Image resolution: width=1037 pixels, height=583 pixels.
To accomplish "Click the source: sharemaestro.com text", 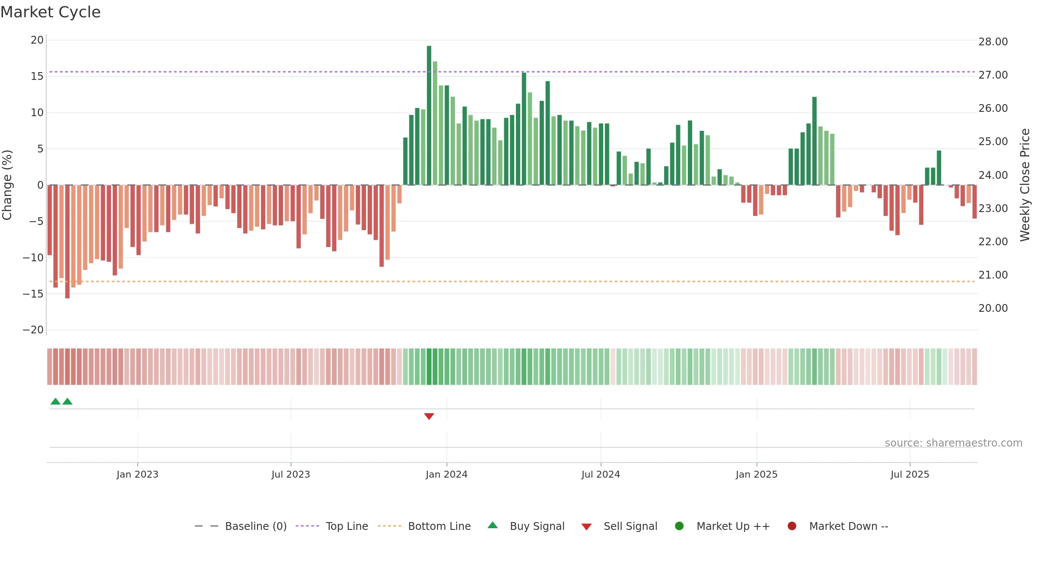I will coord(954,443).
